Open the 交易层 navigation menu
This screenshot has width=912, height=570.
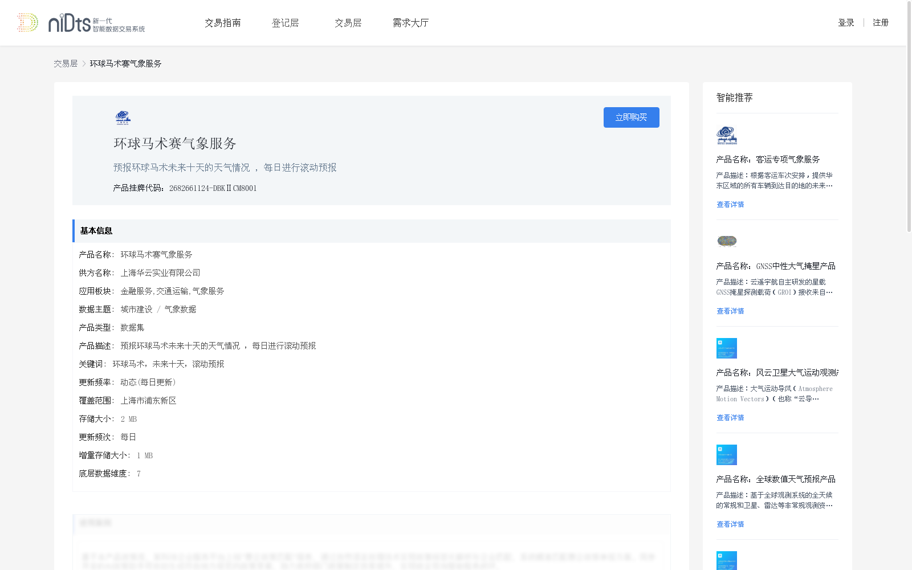(x=348, y=23)
